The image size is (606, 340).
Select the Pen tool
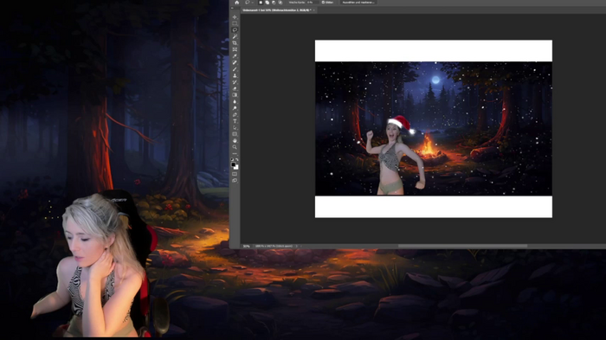click(x=235, y=115)
